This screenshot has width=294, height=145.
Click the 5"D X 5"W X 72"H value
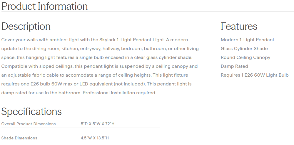pyautogui.click(x=97, y=124)
